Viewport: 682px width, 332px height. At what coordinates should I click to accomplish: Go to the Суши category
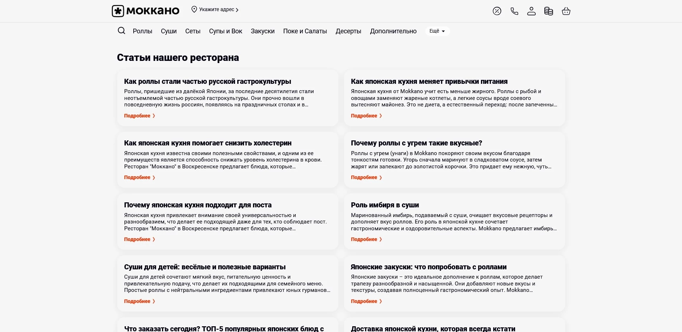[x=169, y=31]
